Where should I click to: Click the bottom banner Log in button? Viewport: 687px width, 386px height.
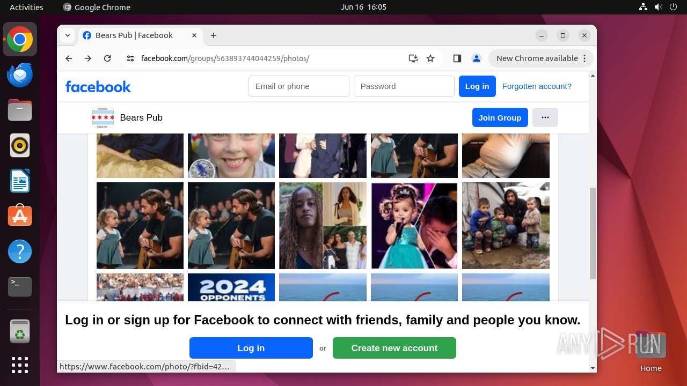[251, 348]
